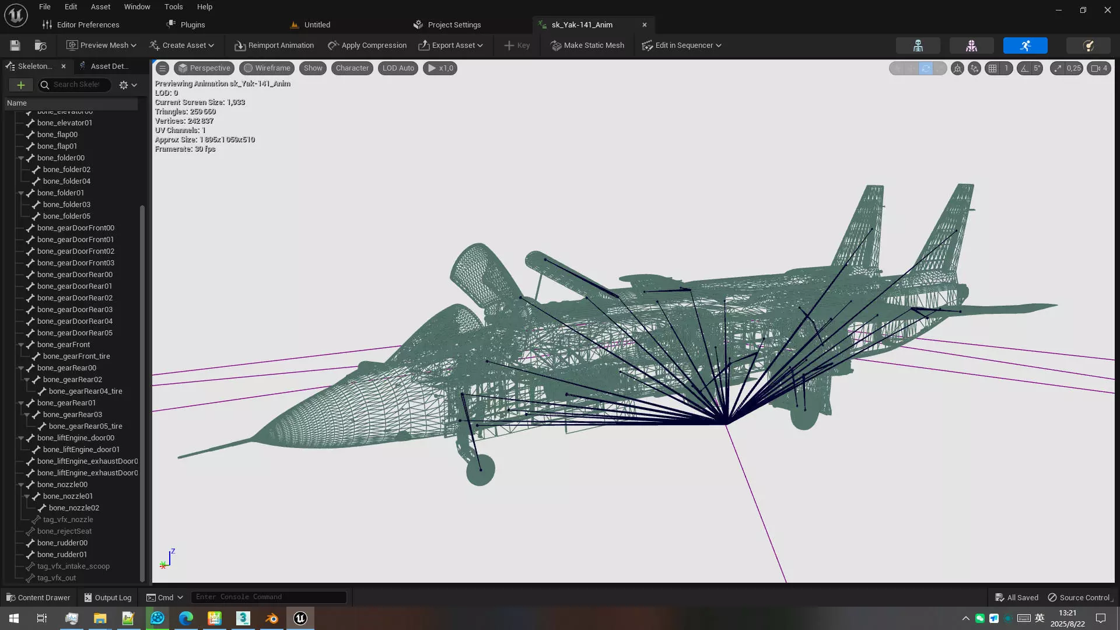The height and width of the screenshot is (630, 1120).
Task: Click the Browse to asset icon in the toolbar
Action: click(40, 45)
